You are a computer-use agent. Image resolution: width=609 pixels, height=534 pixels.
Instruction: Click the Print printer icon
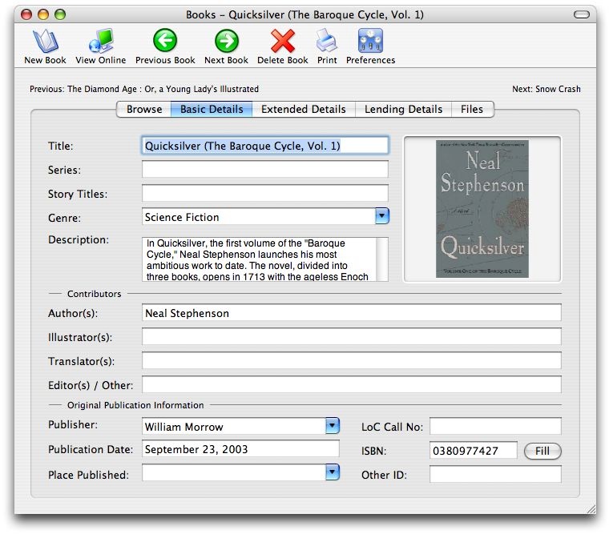pos(327,41)
